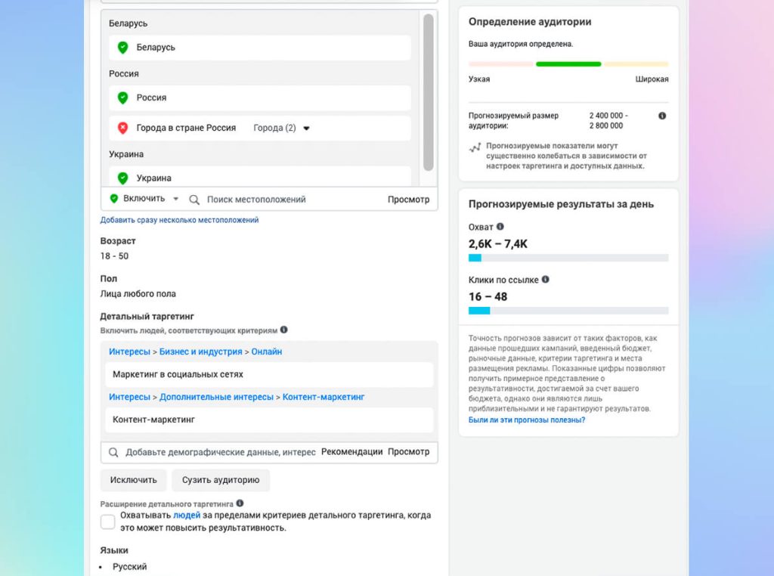Click the Были ли эти прогнозы полезны link

pos(526,420)
